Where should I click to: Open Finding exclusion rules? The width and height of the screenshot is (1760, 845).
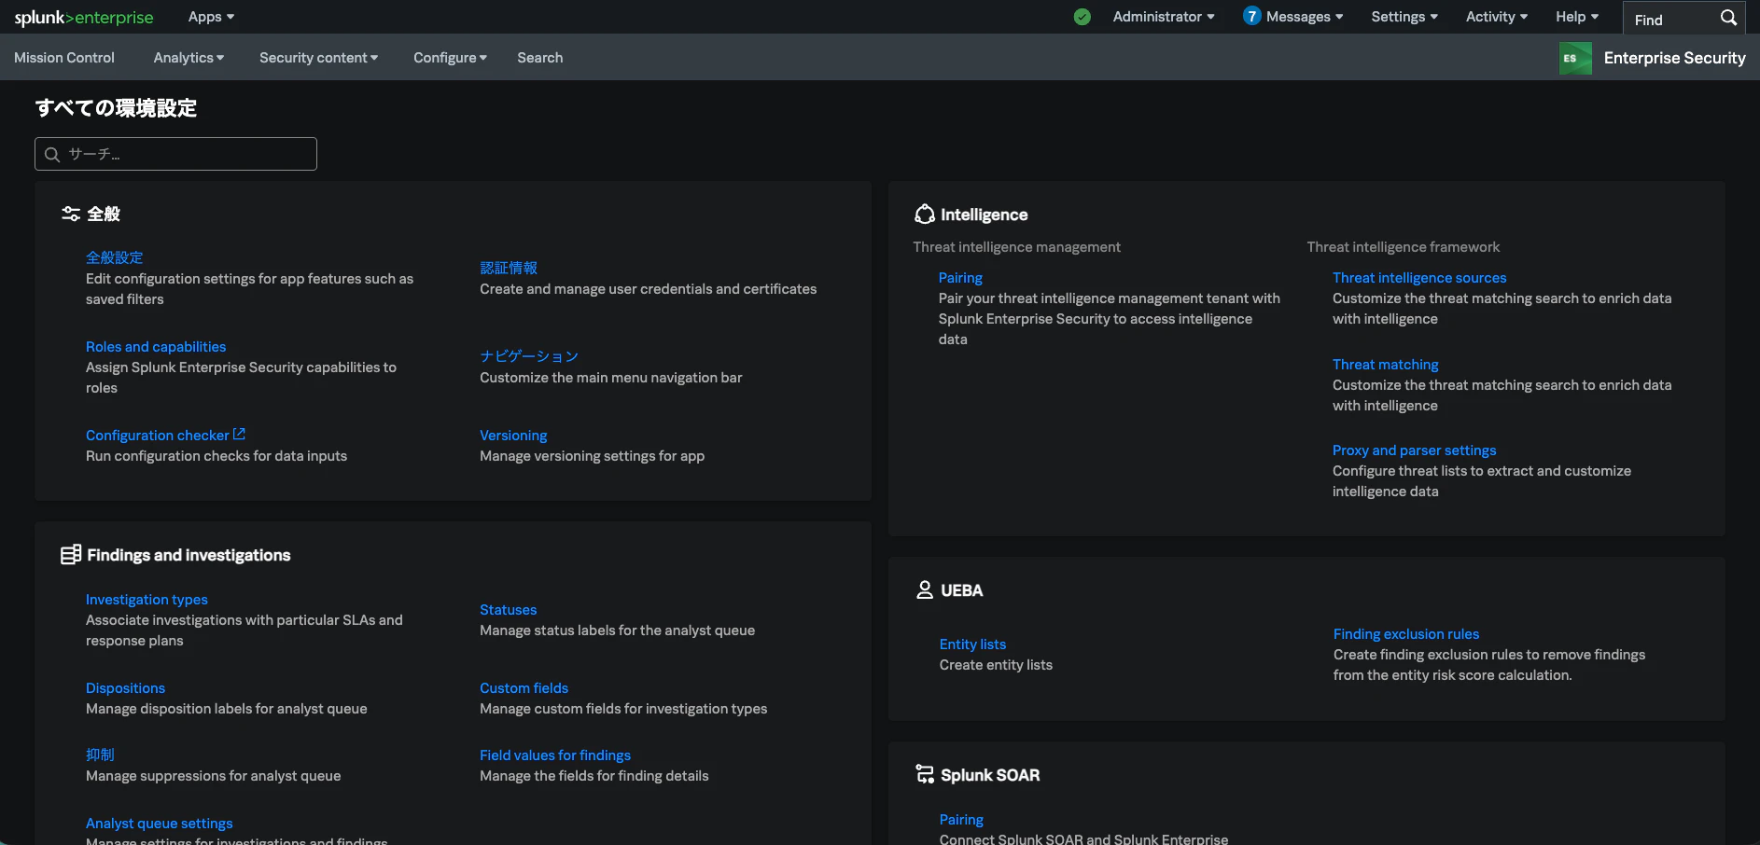[x=1406, y=634]
